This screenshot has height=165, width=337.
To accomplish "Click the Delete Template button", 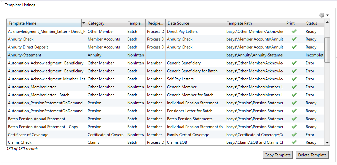I will pyautogui.click(x=312, y=155).
